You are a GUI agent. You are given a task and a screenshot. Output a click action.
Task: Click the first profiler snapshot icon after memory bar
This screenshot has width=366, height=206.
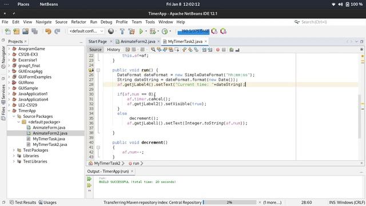[x=214, y=31]
